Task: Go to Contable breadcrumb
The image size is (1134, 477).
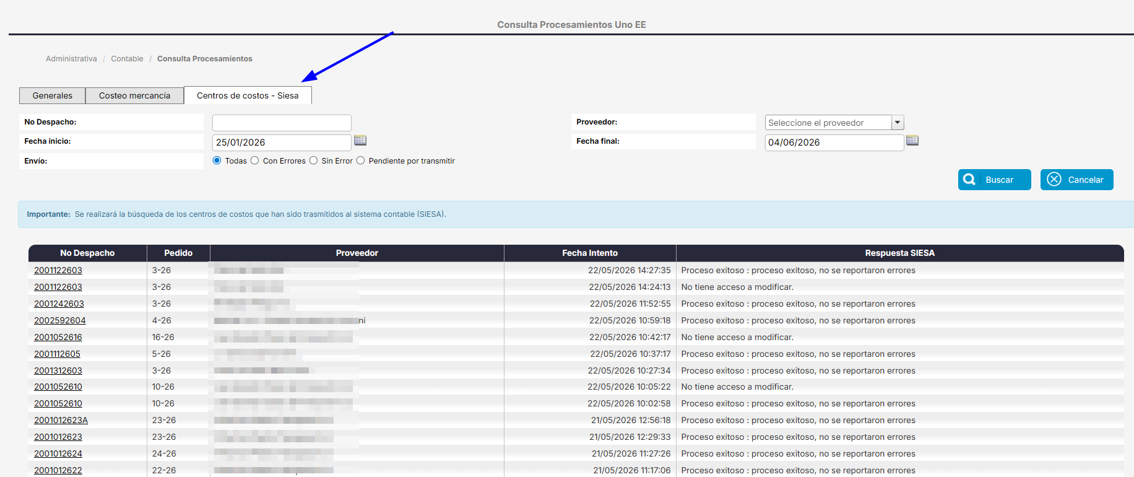Action: point(127,59)
